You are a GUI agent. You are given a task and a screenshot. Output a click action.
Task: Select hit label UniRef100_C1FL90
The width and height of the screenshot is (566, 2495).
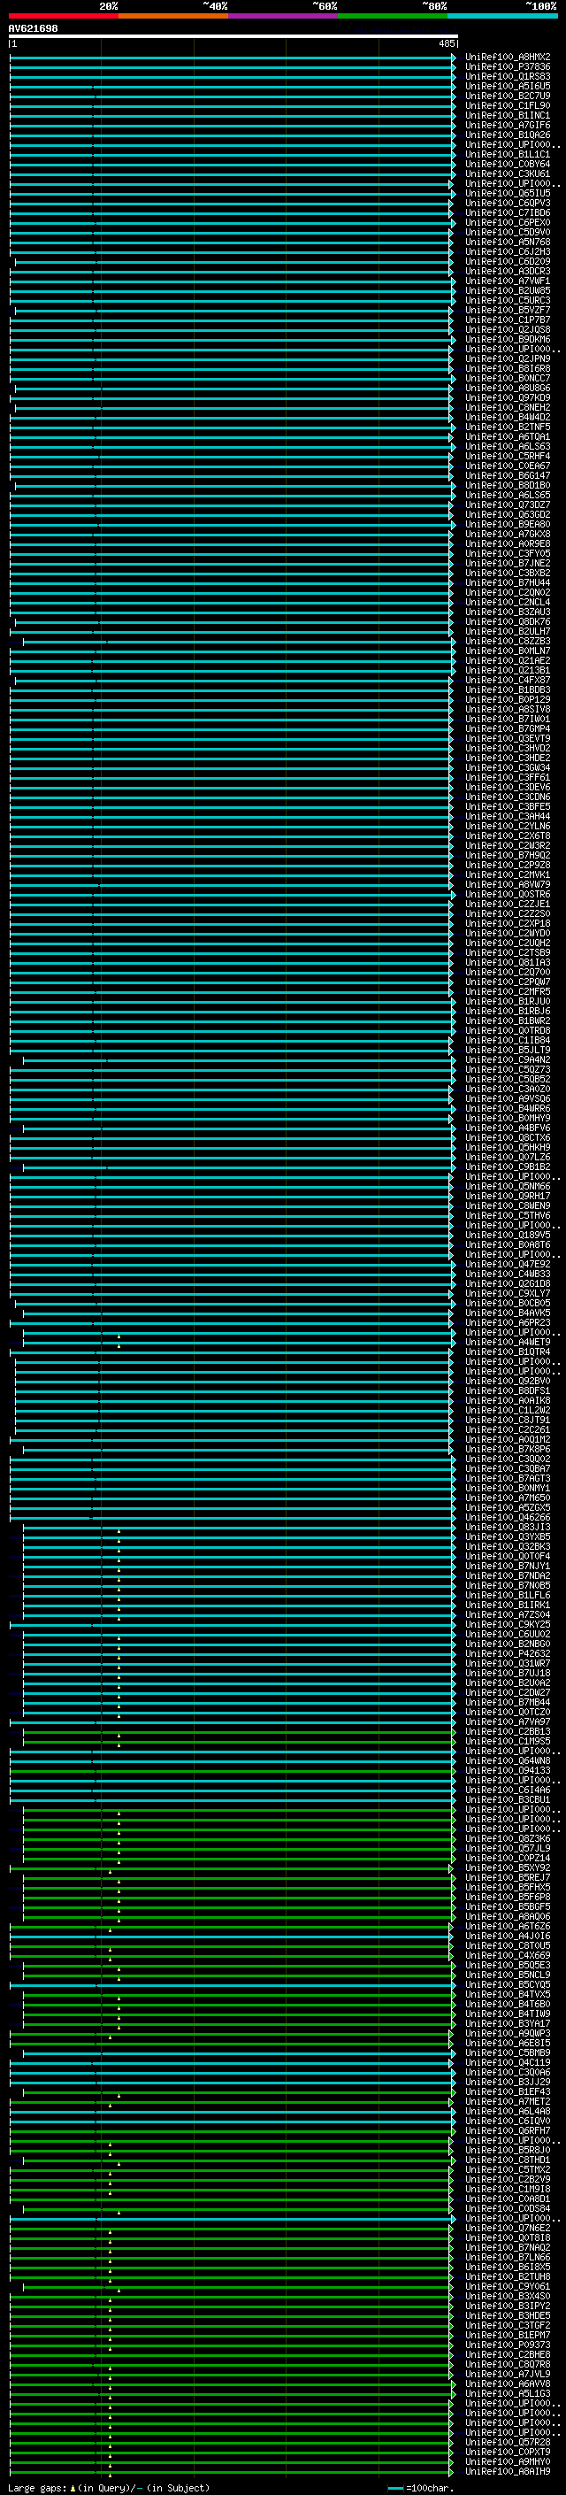[x=507, y=105]
